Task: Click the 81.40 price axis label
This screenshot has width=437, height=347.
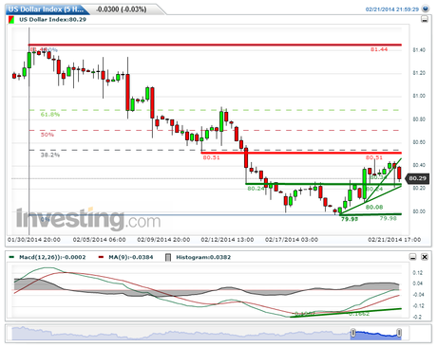Action: click(419, 50)
